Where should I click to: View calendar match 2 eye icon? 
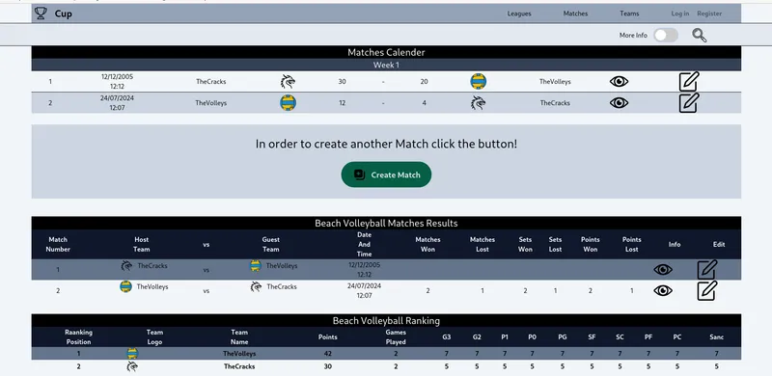(619, 103)
